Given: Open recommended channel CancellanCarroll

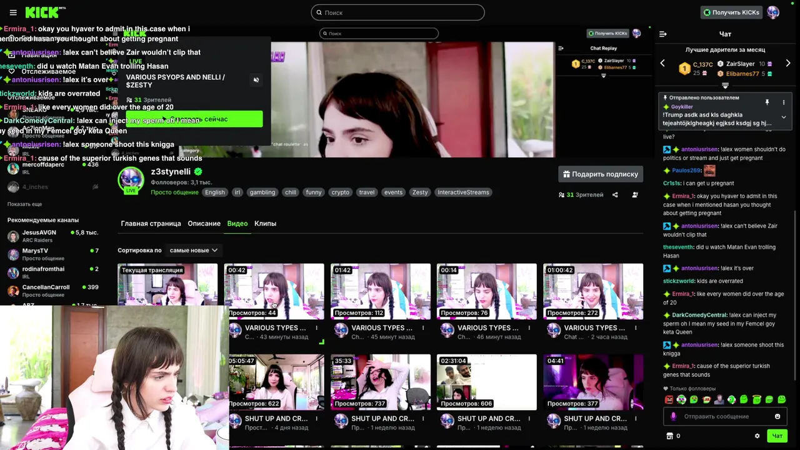Looking at the screenshot, I should [53, 290].
